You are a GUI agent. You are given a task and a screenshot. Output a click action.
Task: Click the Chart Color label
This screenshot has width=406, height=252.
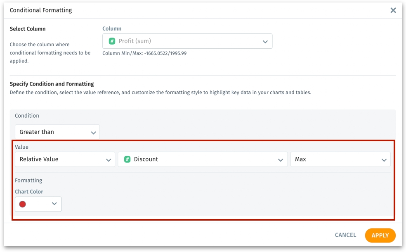coord(29,192)
